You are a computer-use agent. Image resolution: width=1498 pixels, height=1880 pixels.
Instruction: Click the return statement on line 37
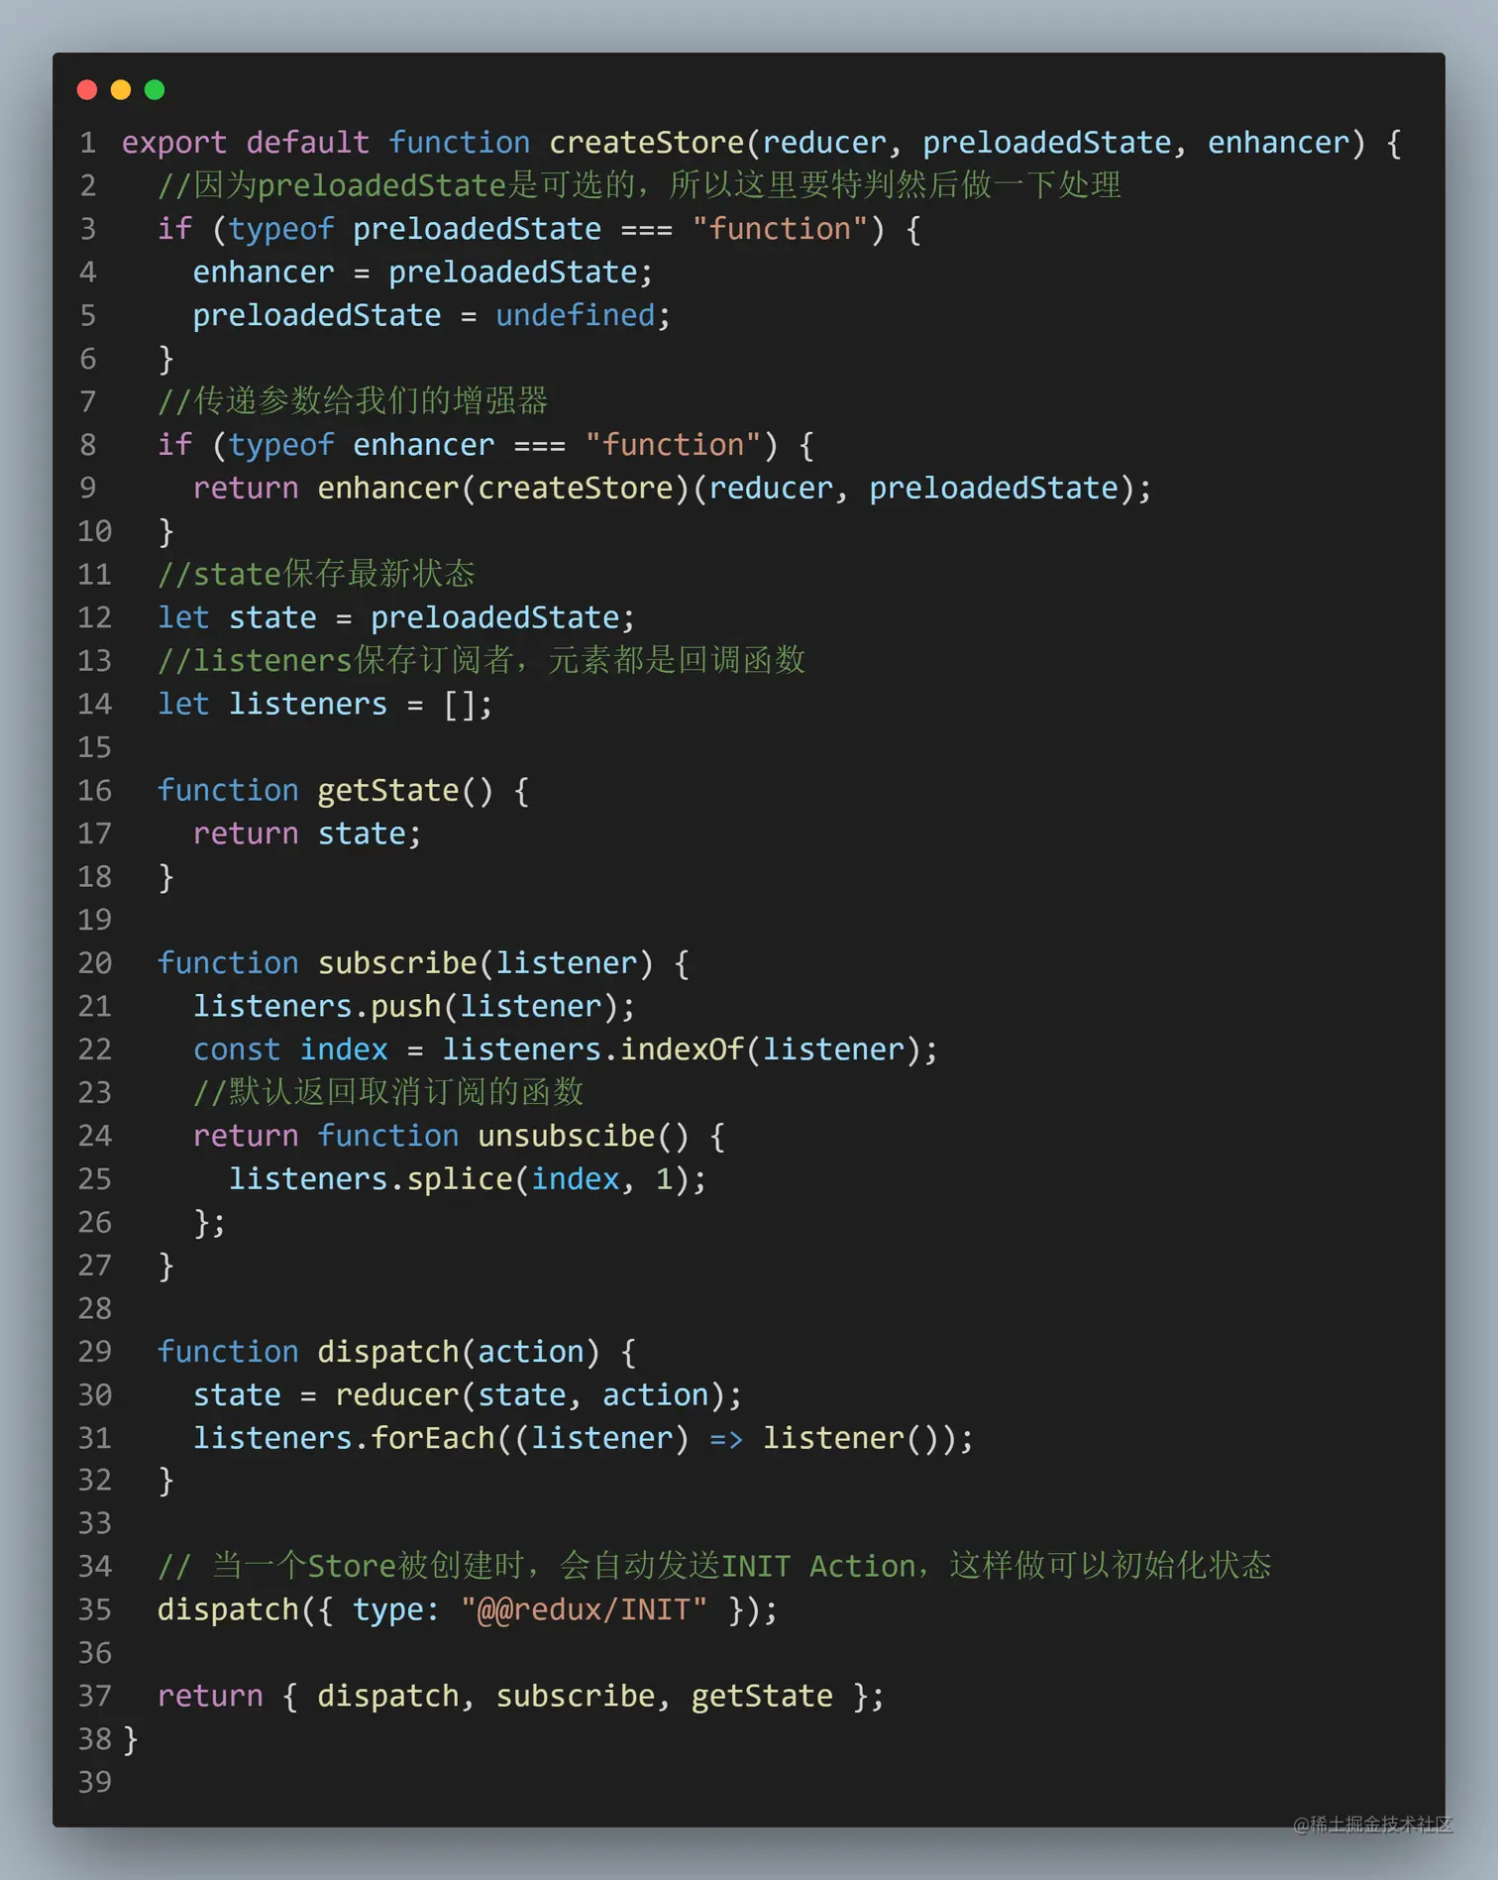tap(521, 1697)
